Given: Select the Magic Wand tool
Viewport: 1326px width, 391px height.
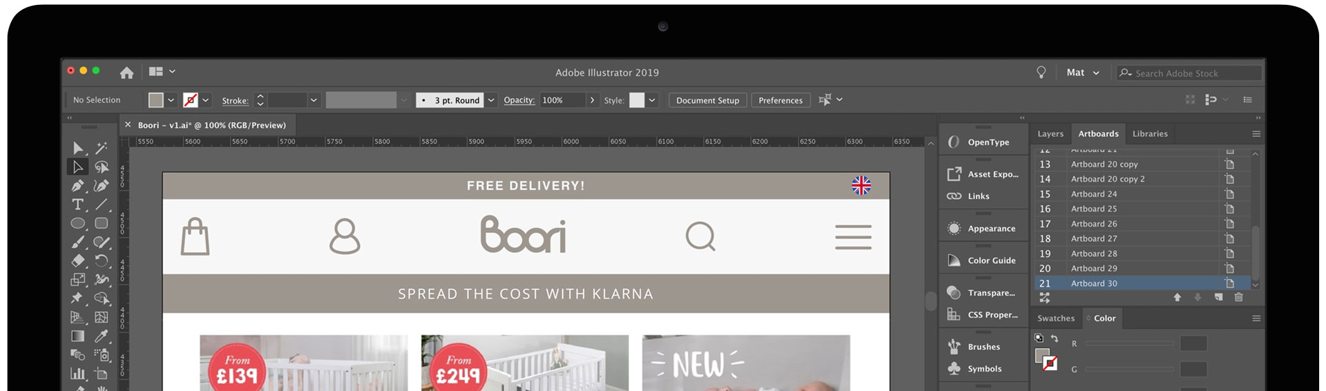Looking at the screenshot, I should click(102, 148).
